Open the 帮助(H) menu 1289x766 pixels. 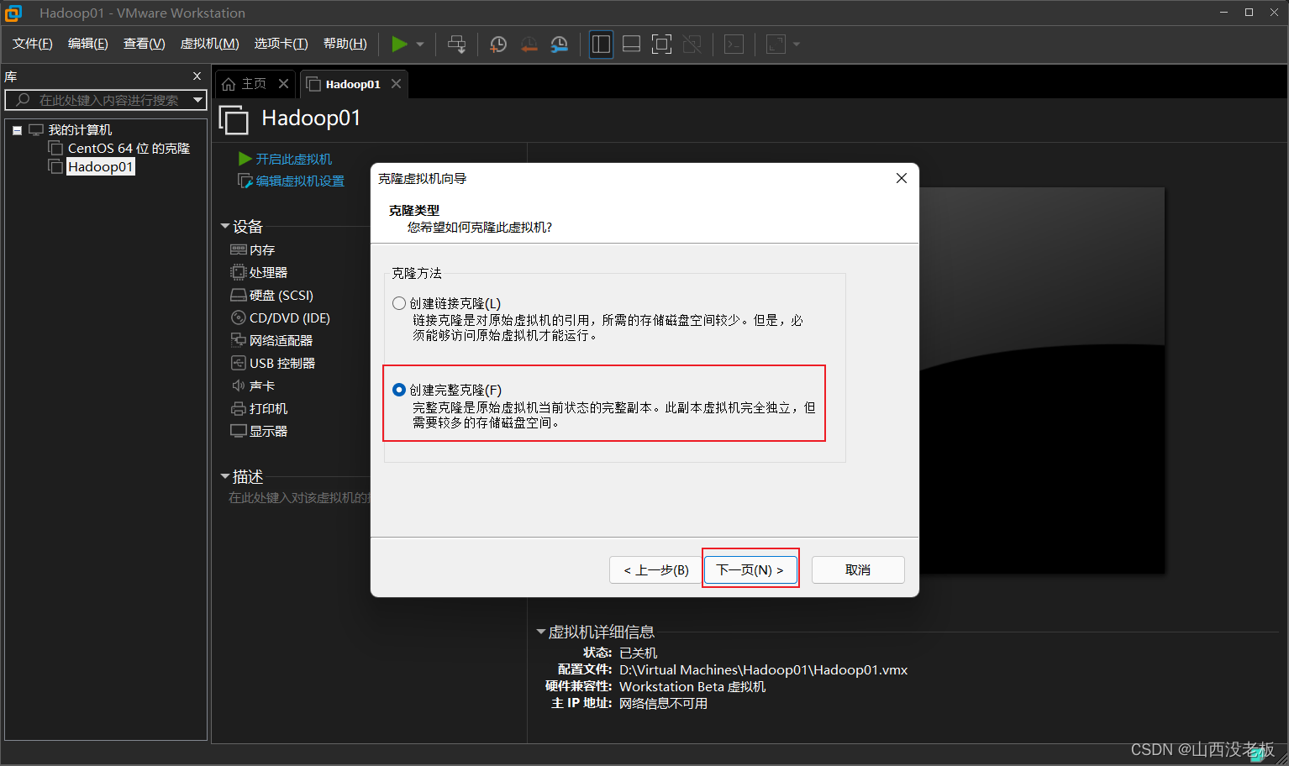pos(345,44)
